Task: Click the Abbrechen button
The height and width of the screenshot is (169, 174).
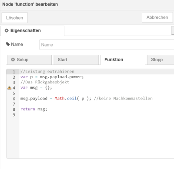Action: coord(157,17)
